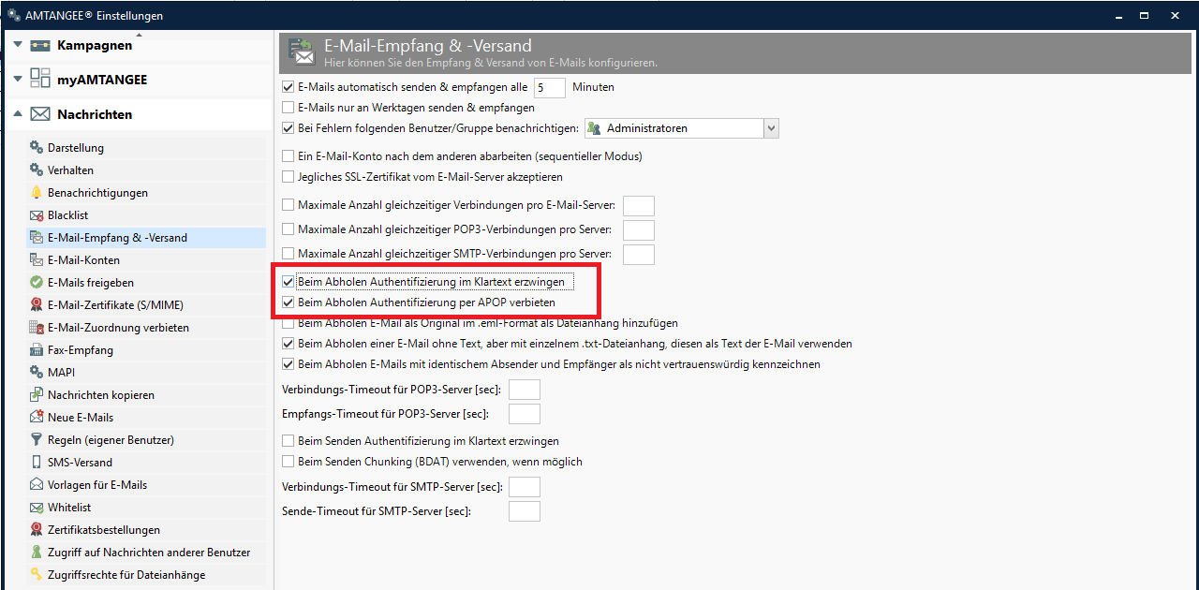
Task: Click the Neue E-Mails icon
Action: pyautogui.click(x=37, y=418)
